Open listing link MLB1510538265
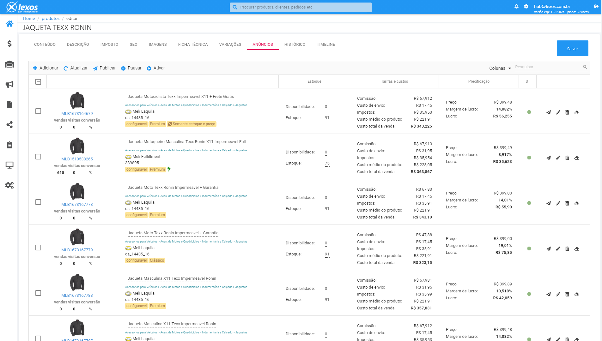 coord(77,159)
